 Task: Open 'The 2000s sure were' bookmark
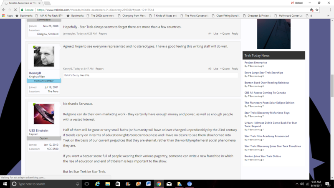tap(100, 15)
